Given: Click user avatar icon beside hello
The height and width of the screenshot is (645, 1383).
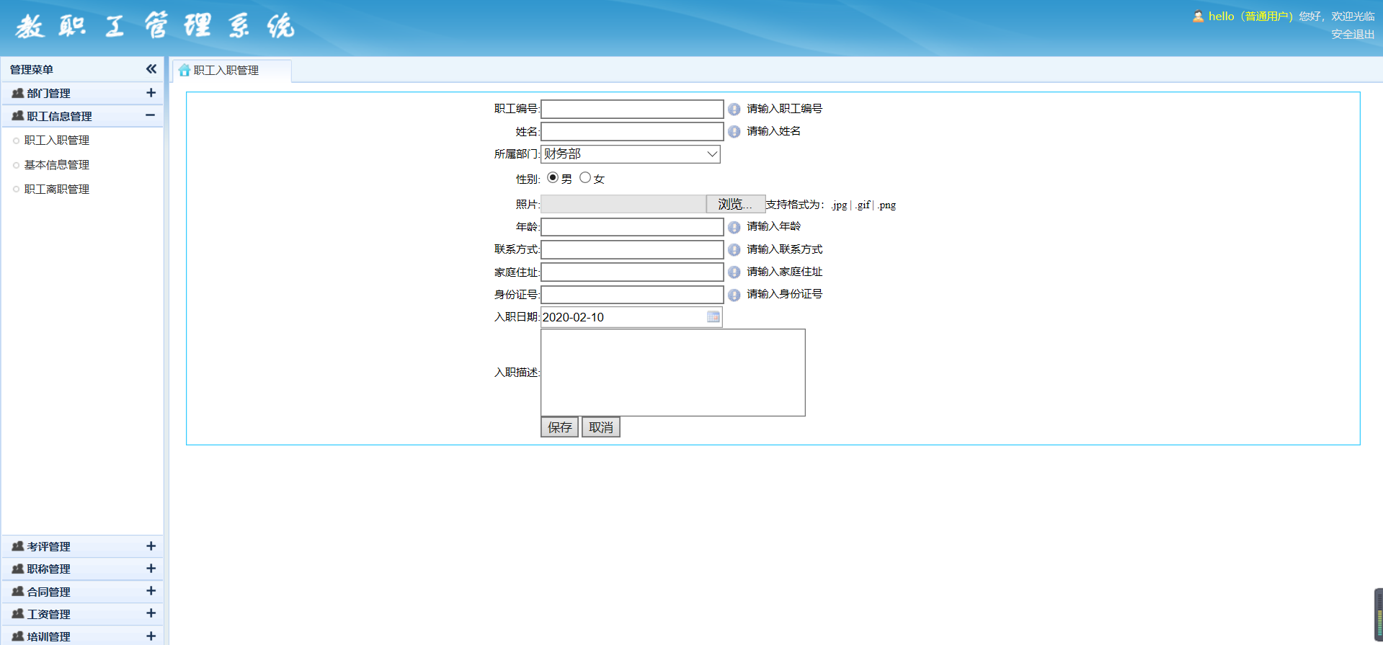Looking at the screenshot, I should 1197,17.
